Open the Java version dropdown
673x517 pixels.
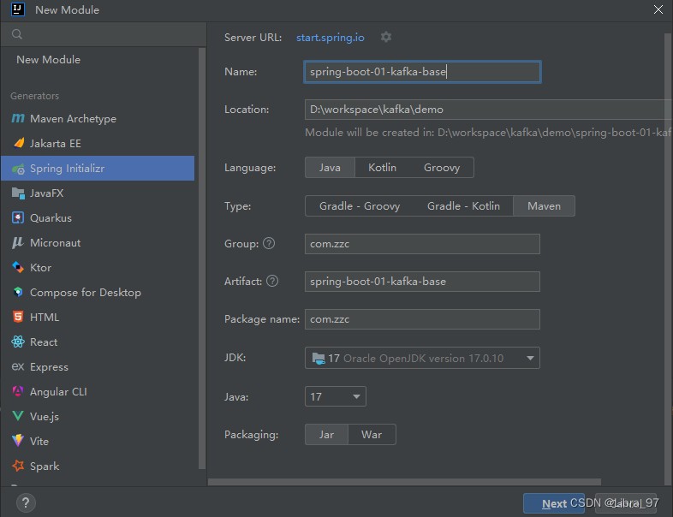[x=335, y=396]
